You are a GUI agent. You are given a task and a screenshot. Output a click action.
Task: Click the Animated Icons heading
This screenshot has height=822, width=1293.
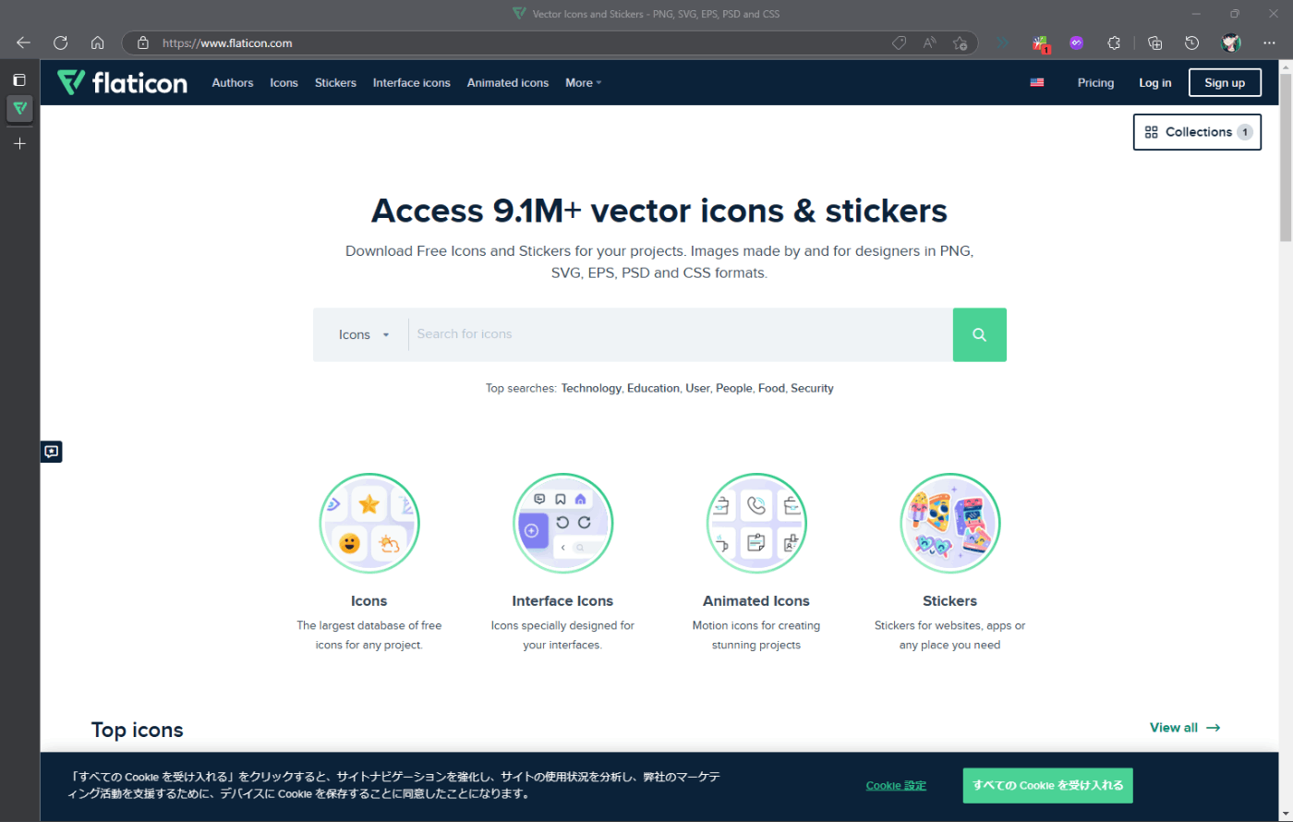coord(756,600)
